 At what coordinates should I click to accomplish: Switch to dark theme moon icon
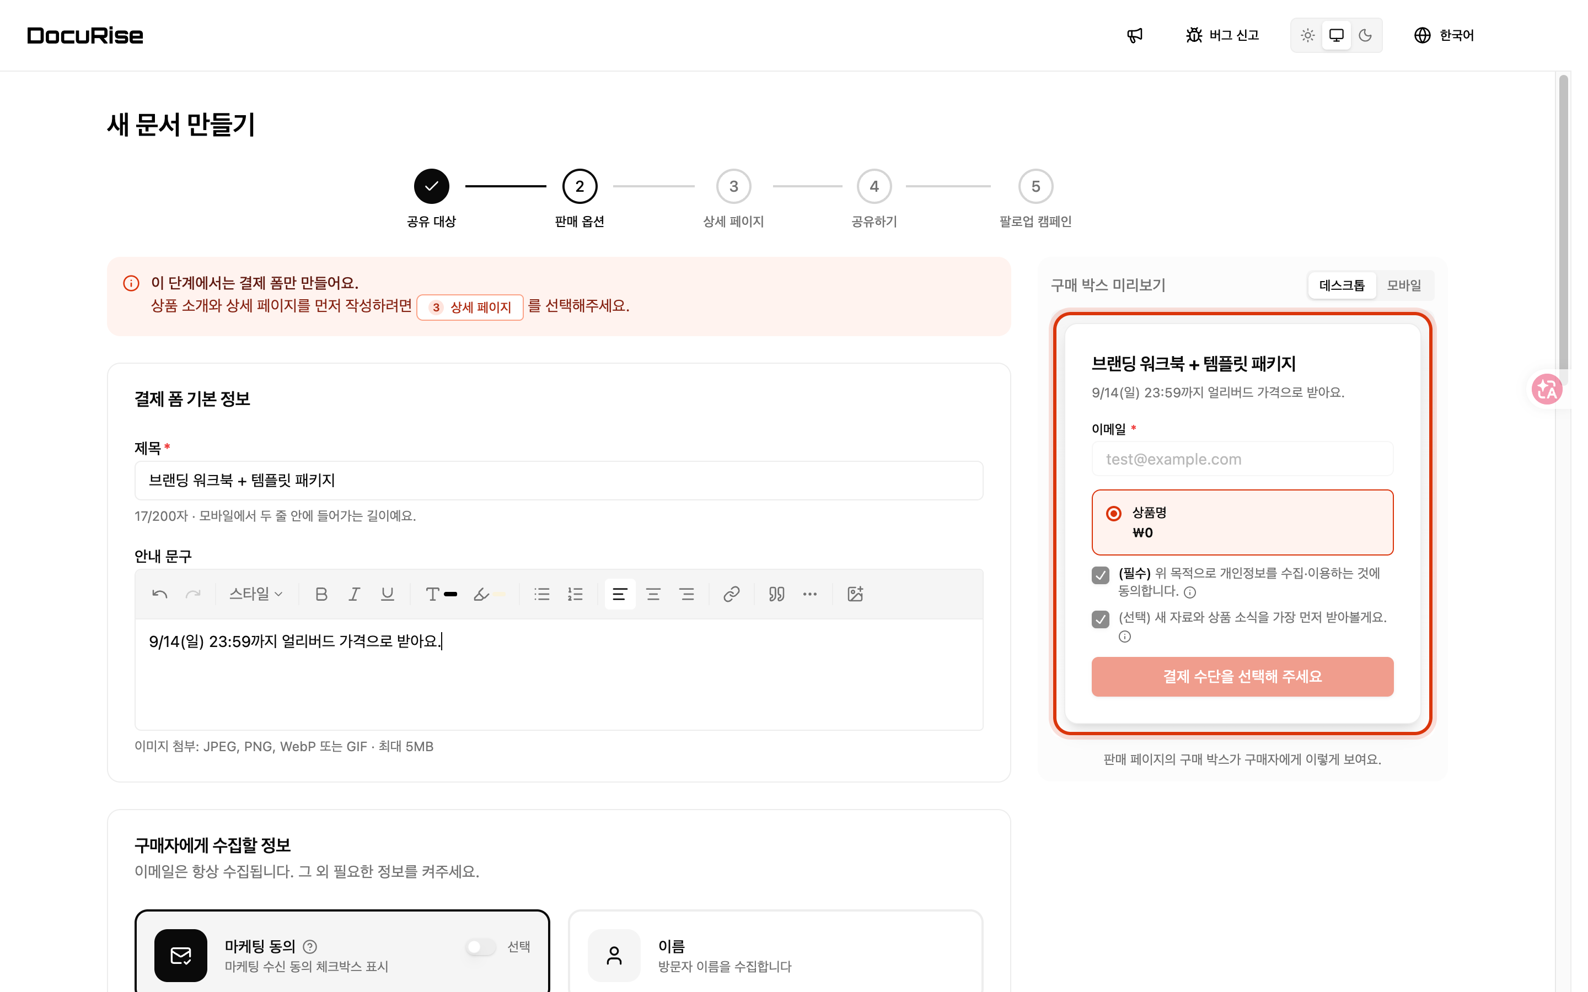(x=1365, y=35)
